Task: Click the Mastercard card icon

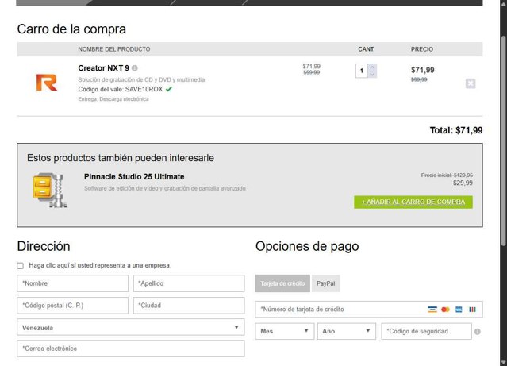Action: coord(445,310)
